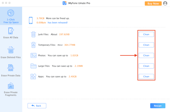Clean the Apps category
This screenshot has height=112, width=170.
[x=146, y=76]
